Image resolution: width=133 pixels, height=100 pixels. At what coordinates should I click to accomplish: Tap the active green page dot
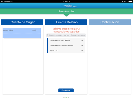coord(66,97)
